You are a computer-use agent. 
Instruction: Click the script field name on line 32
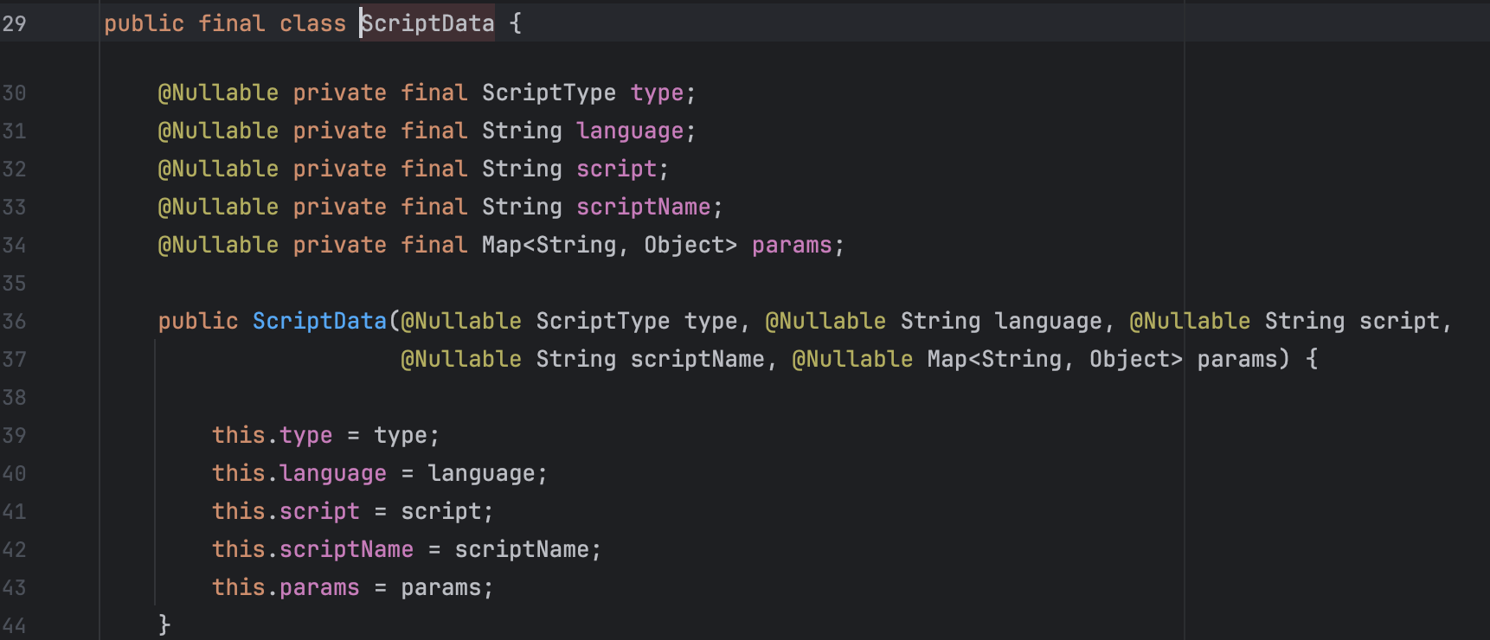pos(616,169)
